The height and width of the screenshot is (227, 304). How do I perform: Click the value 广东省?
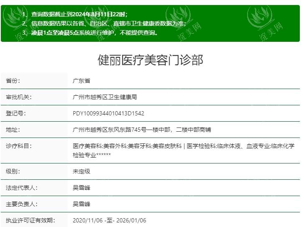tap(82, 81)
